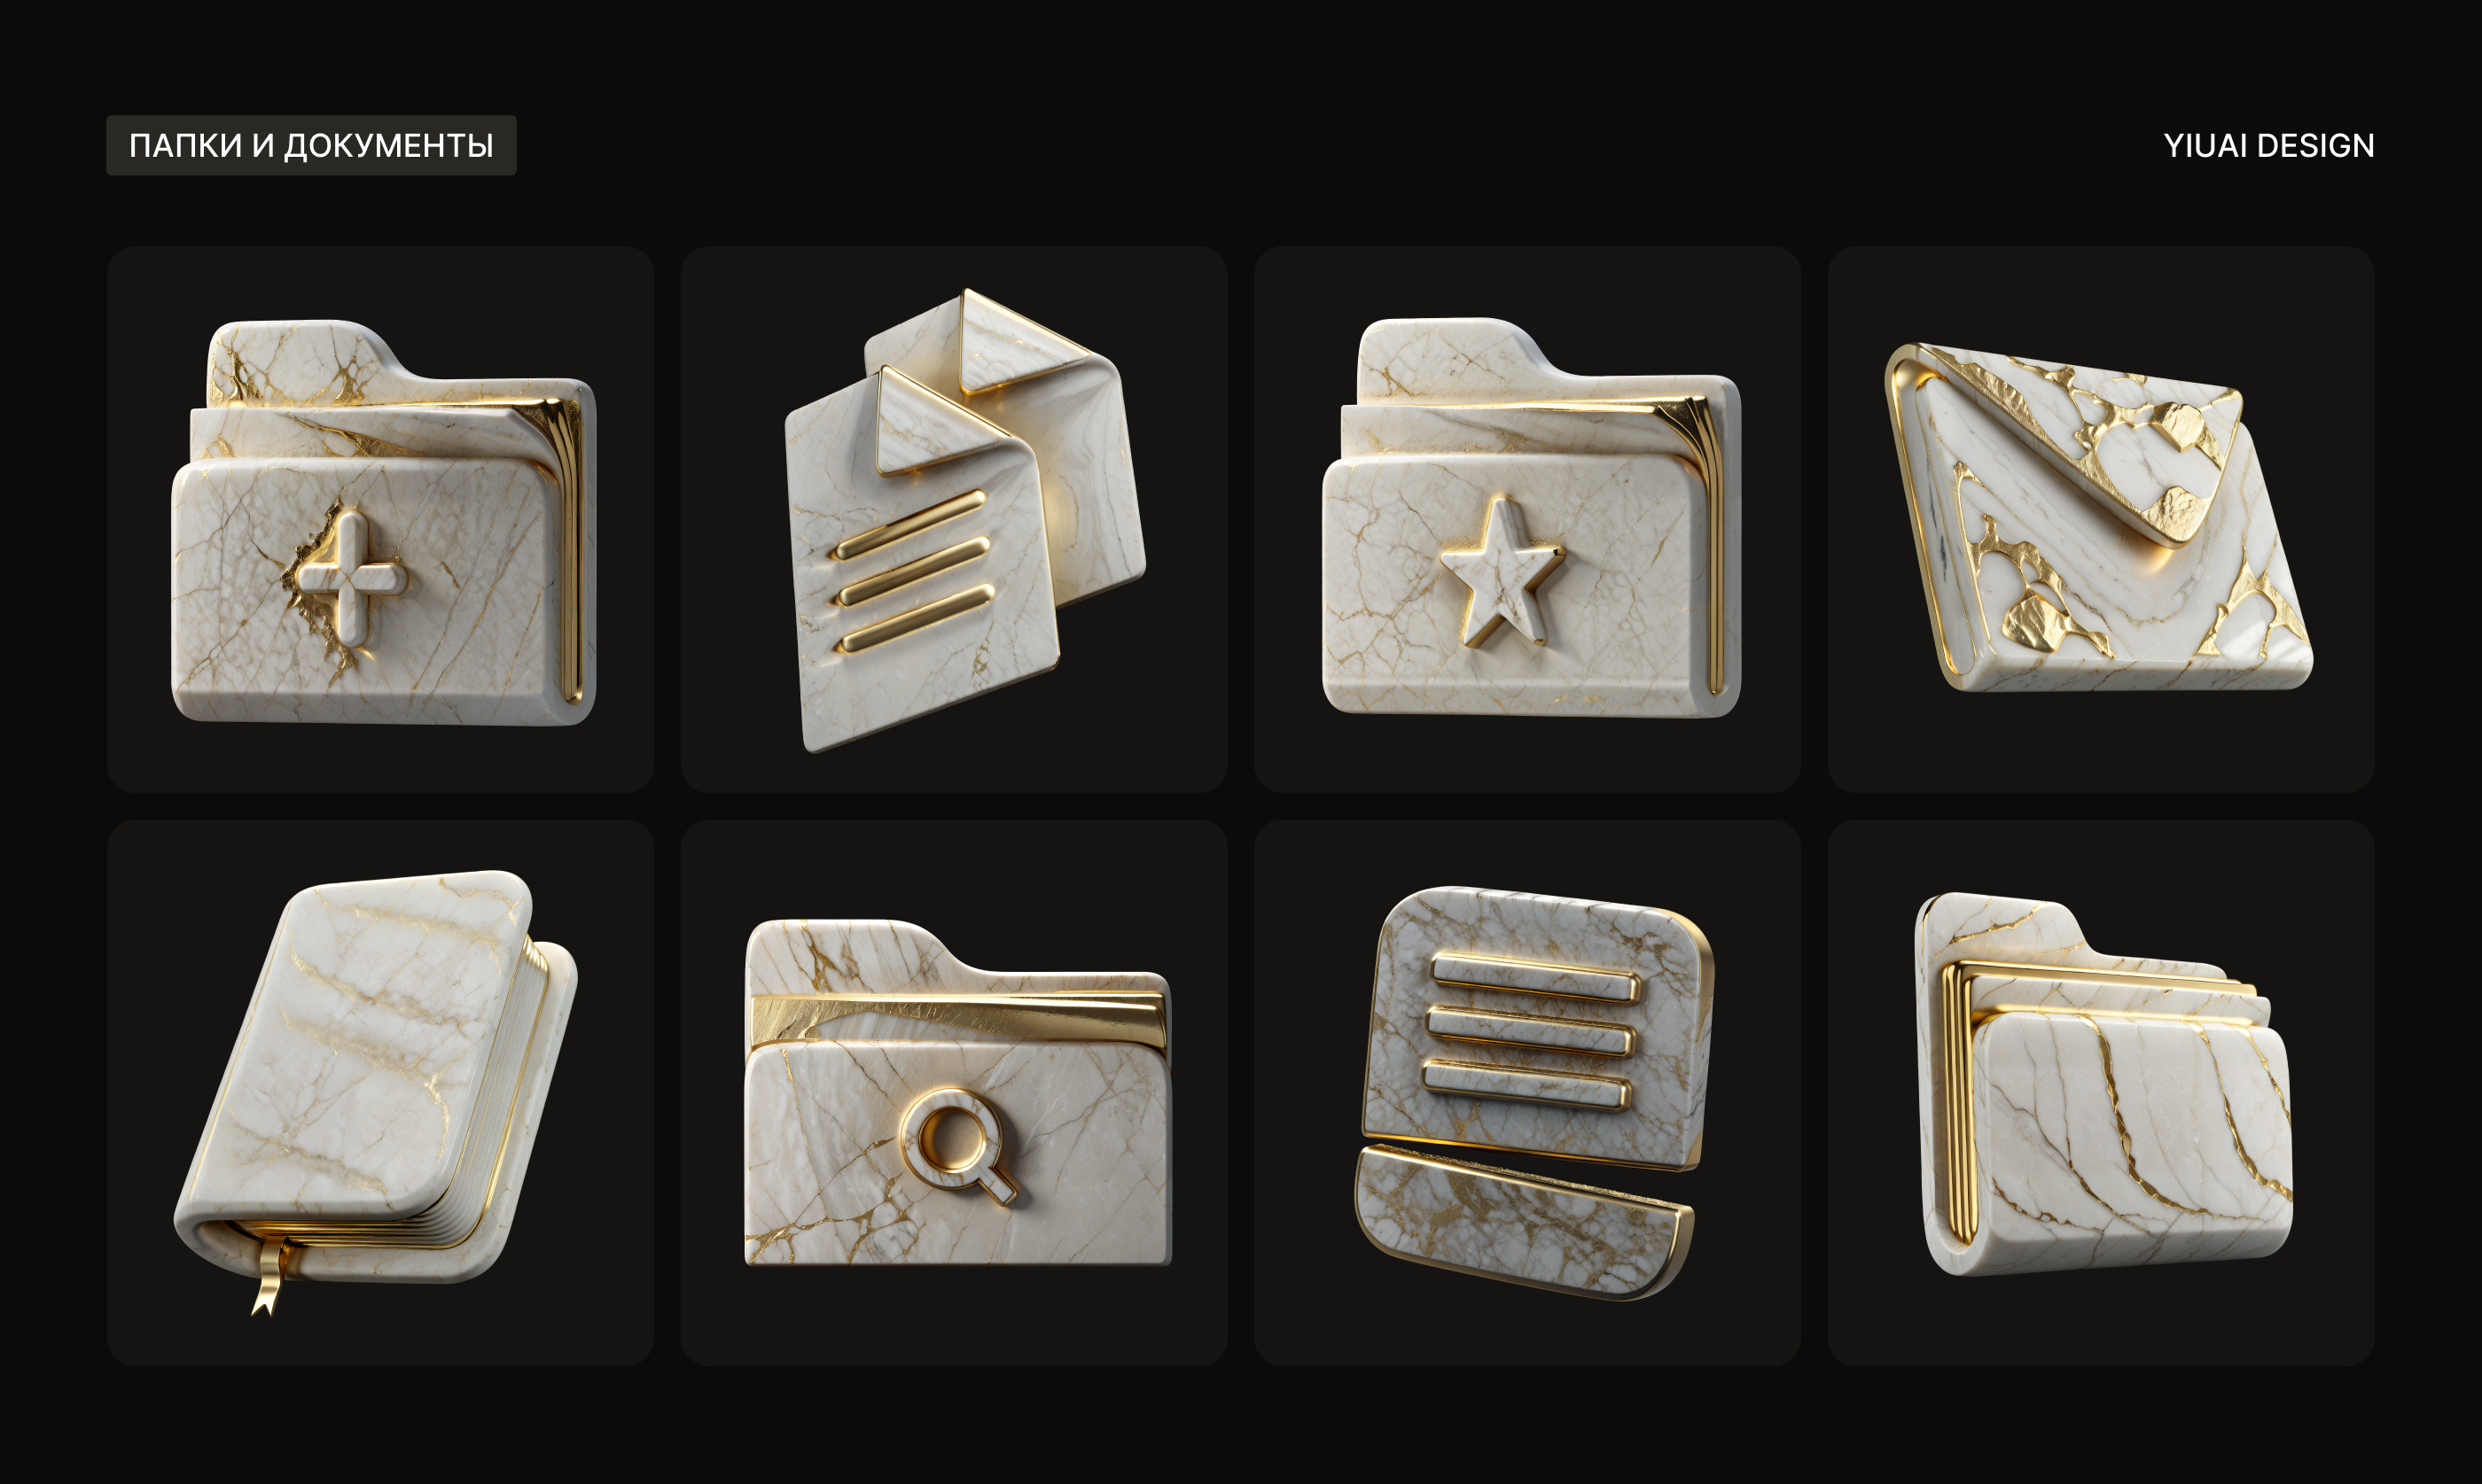Click the middle marble bar of list document

(x=1530, y=1032)
